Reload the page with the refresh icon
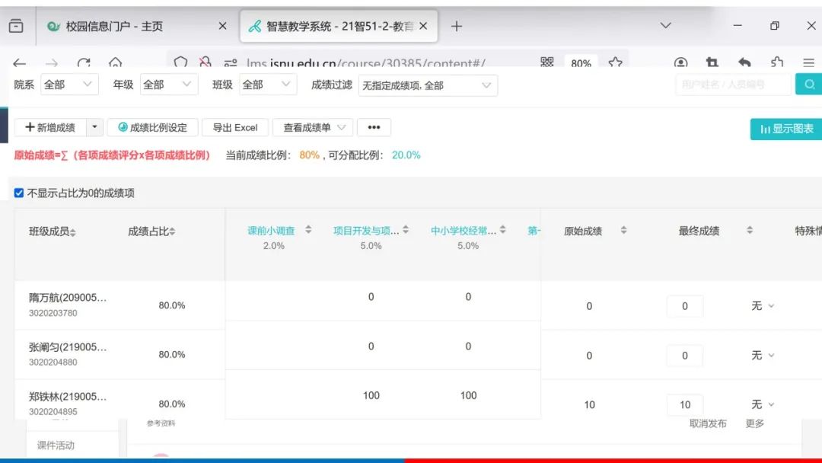Screen dimensions: 822x463 [x=84, y=63]
